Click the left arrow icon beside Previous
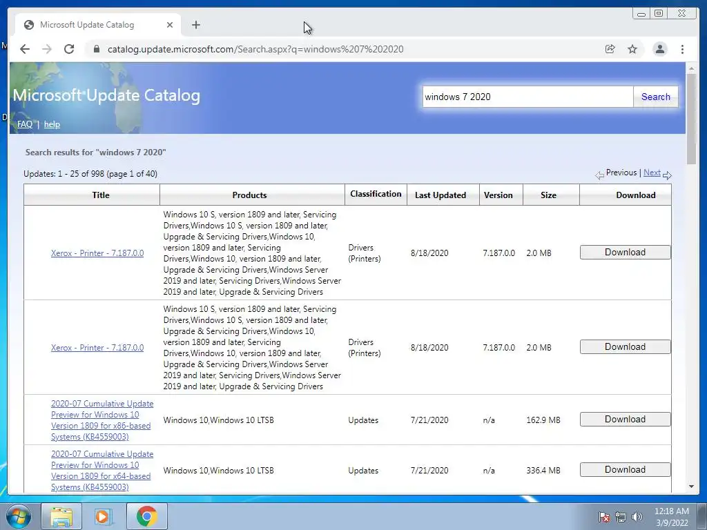Screen dimensions: 707x530 click(x=599, y=175)
